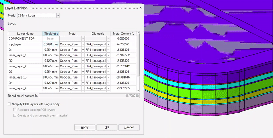Expand Metal dropdown for top_layer row

click(83, 44)
